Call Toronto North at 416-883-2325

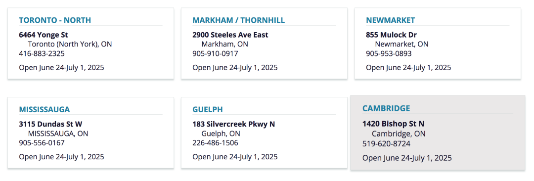point(42,53)
